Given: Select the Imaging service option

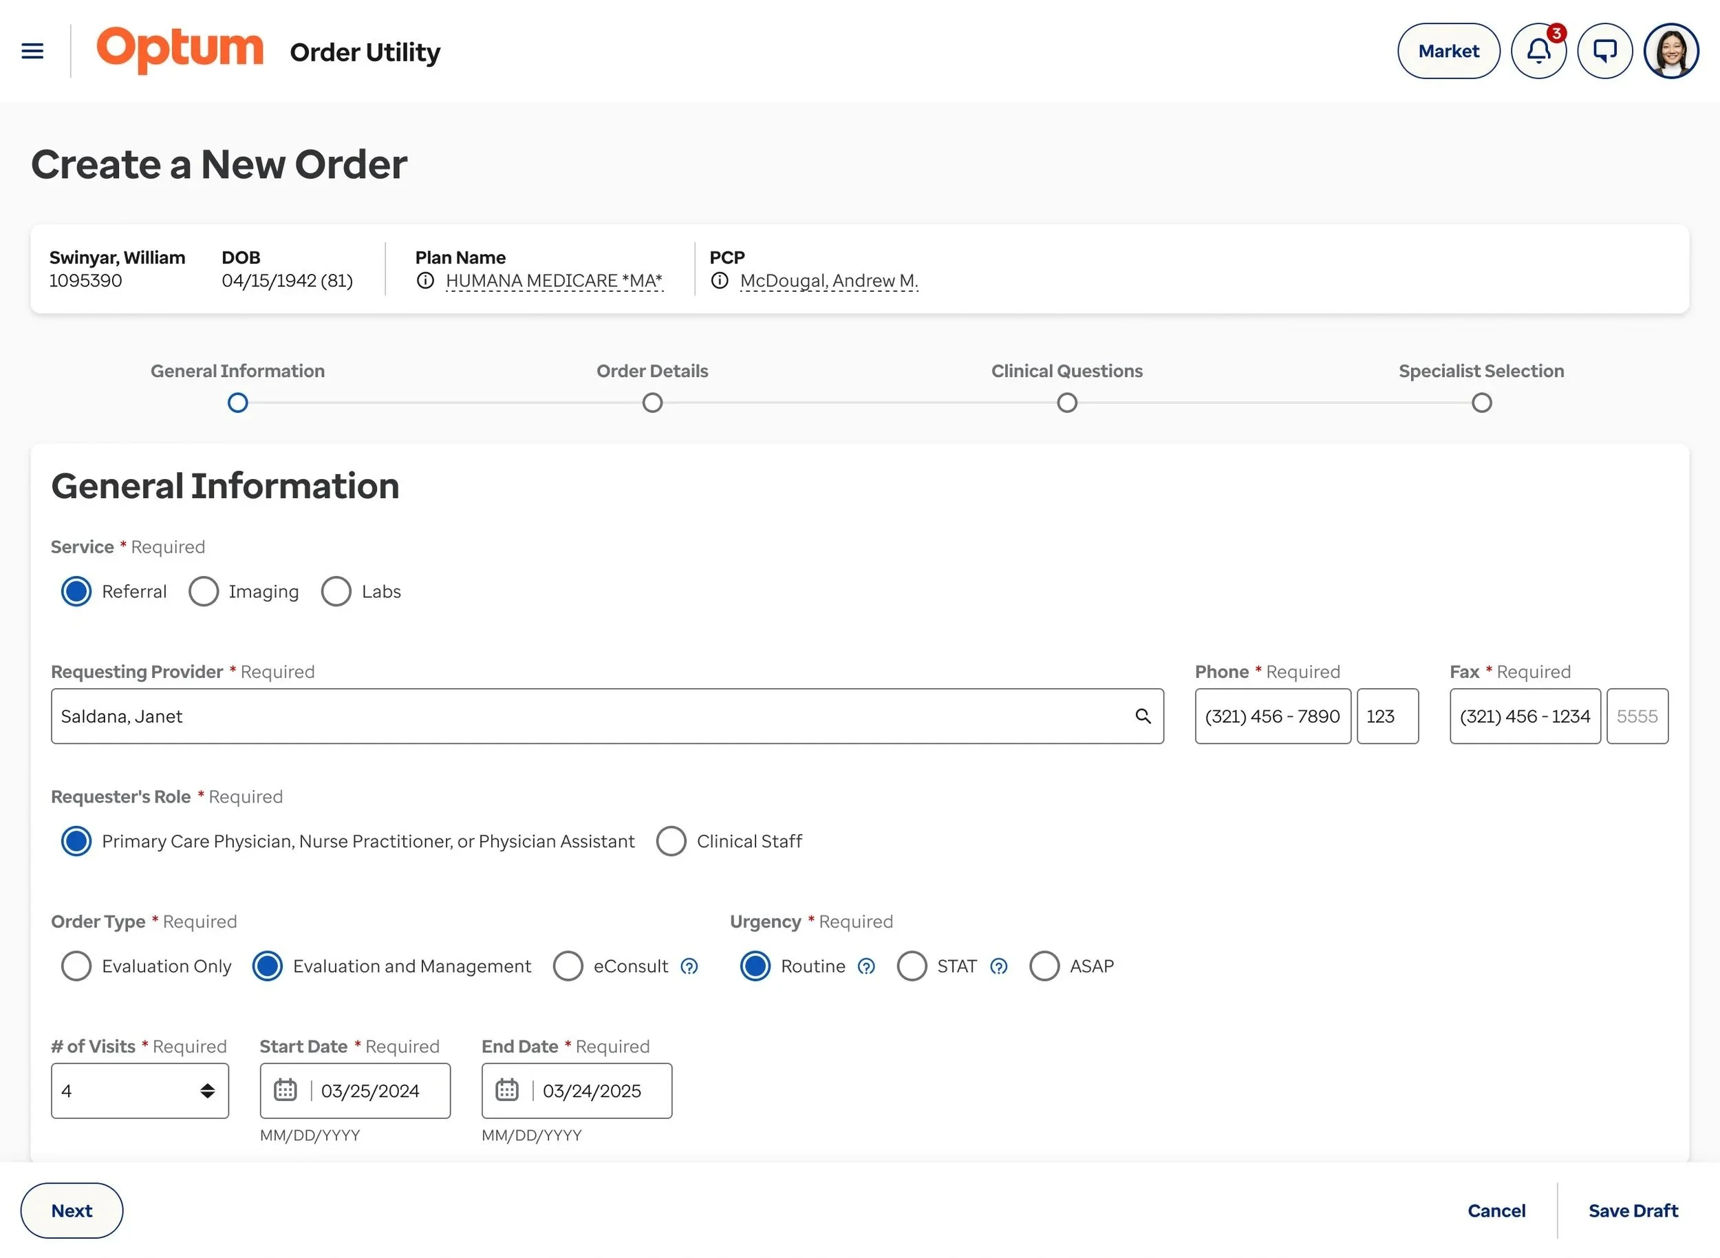Looking at the screenshot, I should point(204,591).
